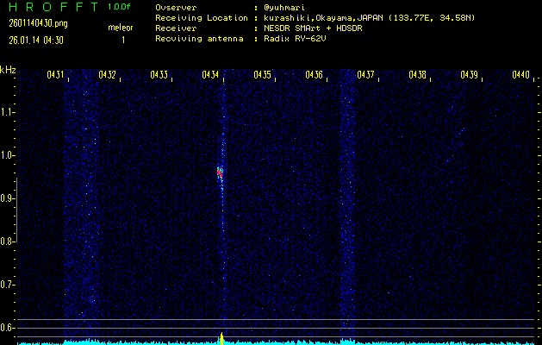Click the version label 1.00f
This screenshot has width=542, height=345.
[x=119, y=7]
